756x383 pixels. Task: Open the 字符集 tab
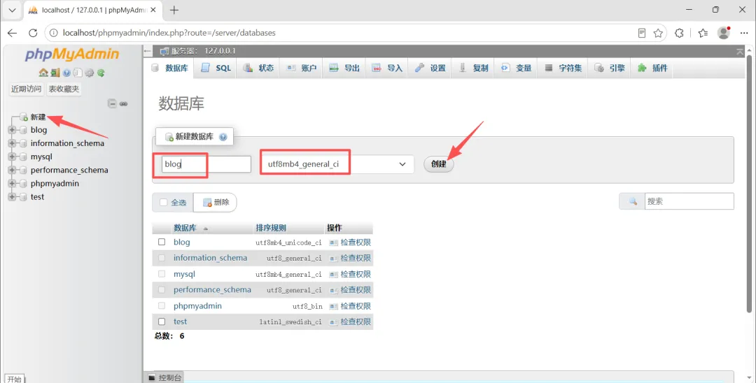click(x=563, y=68)
